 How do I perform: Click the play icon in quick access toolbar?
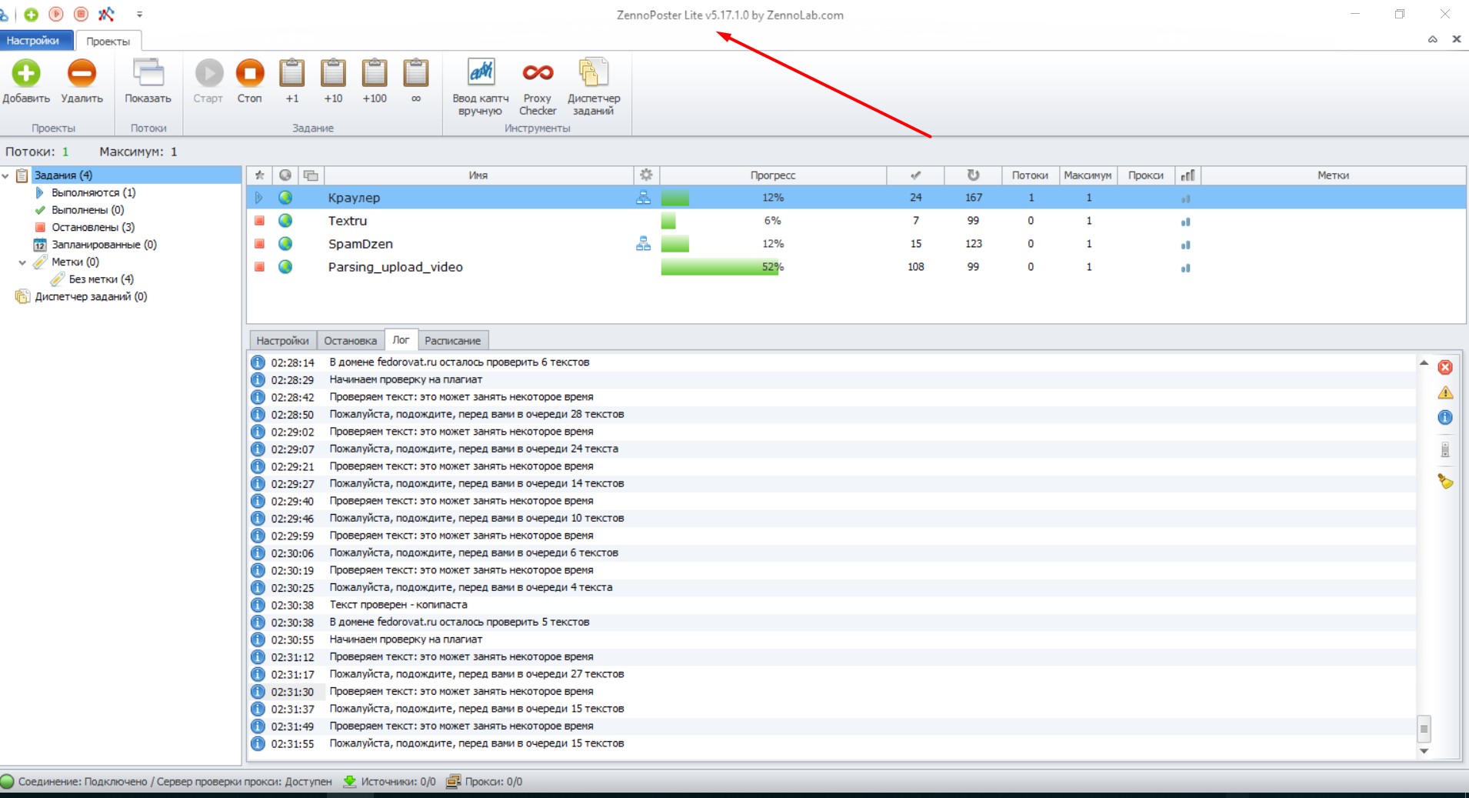[56, 14]
